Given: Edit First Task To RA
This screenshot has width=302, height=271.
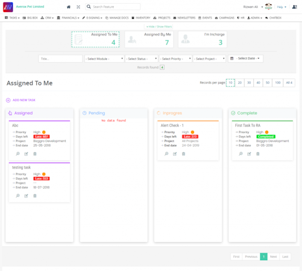Looking at the screenshot, I should pos(249,154).
